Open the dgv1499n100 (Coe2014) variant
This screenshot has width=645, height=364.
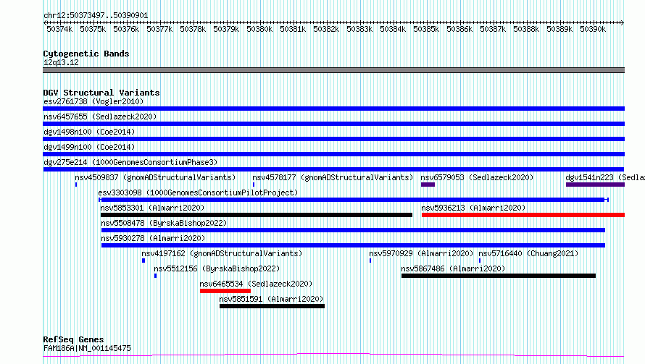(89, 147)
